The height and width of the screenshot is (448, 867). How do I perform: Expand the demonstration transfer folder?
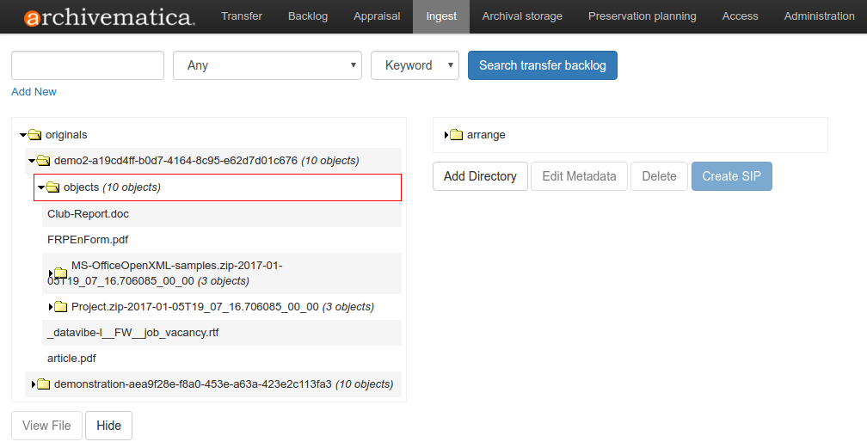(34, 384)
